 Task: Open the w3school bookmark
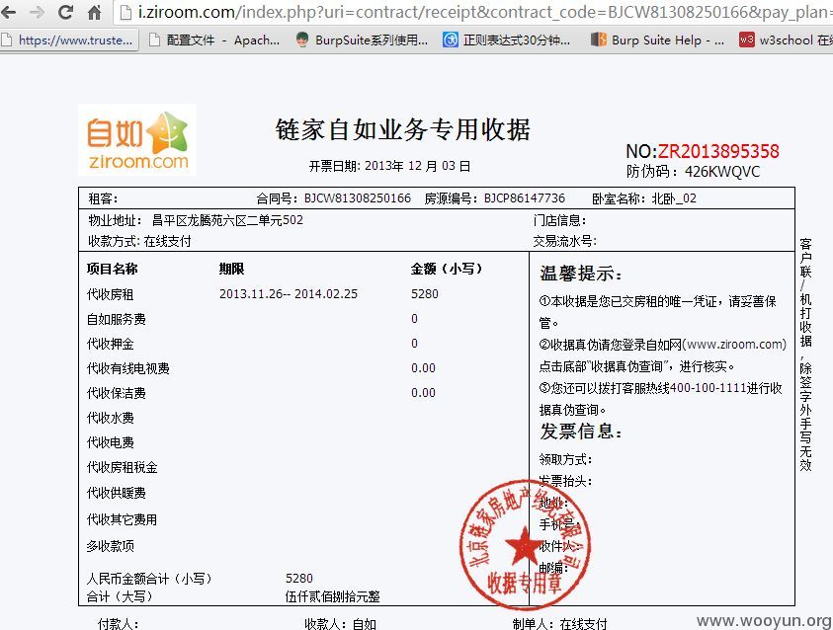(x=786, y=39)
